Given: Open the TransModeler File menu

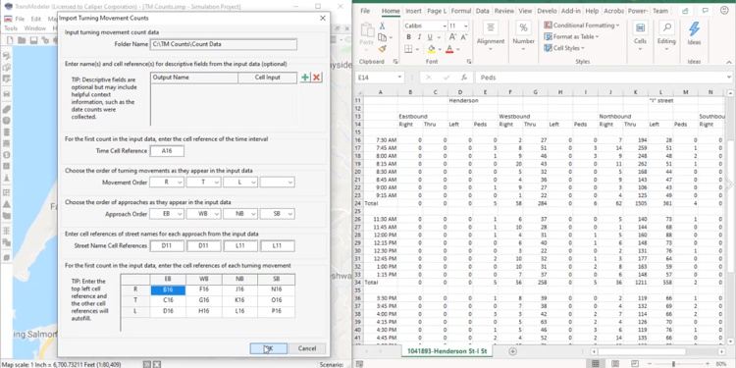Looking at the screenshot, I should [x=20, y=20].
